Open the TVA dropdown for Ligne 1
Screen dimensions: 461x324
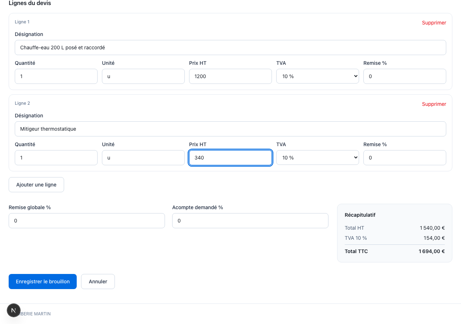[317, 76]
